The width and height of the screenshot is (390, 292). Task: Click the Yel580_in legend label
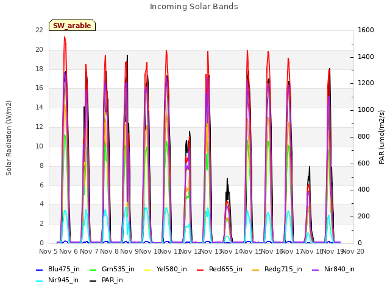[172, 269]
